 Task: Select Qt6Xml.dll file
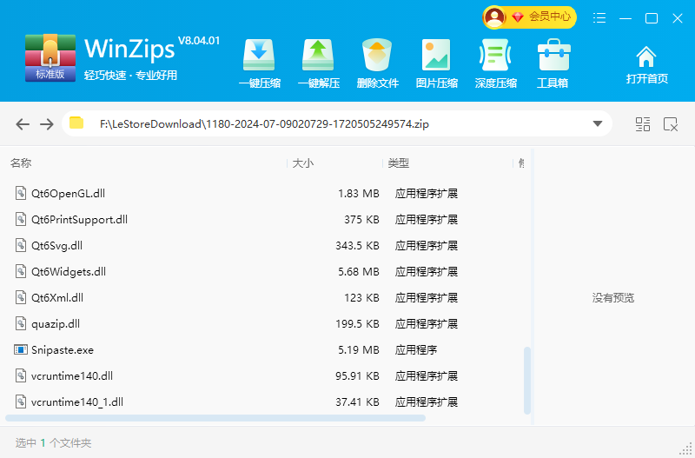point(268,298)
